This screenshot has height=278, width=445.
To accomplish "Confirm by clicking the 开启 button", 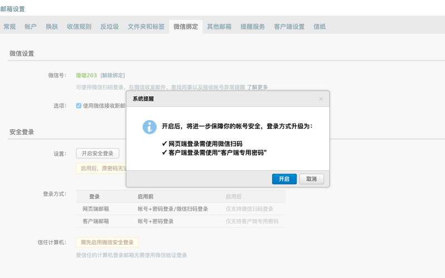I will tap(284, 179).
